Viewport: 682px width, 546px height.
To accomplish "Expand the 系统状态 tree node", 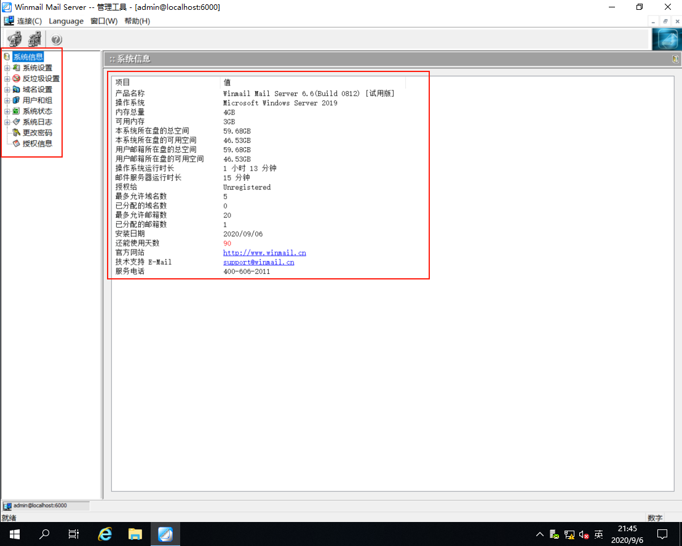I will (7, 111).
